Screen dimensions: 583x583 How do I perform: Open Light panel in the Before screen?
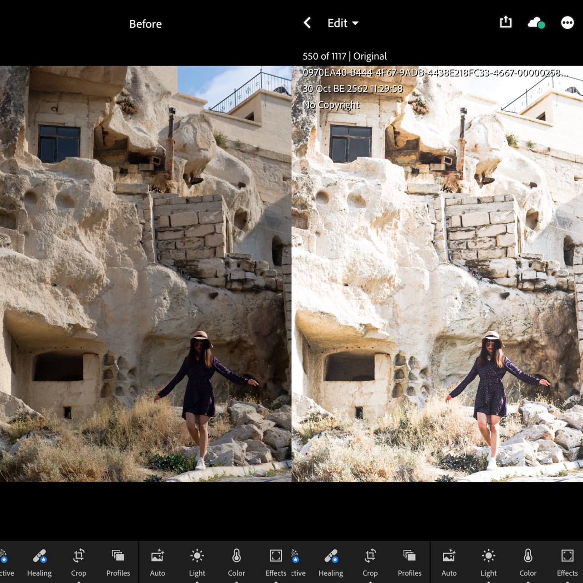[197, 563]
